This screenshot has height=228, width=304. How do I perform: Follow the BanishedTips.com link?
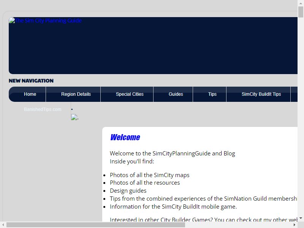[x=43, y=109]
